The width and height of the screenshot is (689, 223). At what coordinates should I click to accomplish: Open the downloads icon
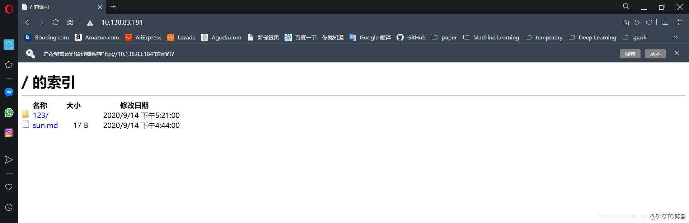pyautogui.click(x=665, y=22)
